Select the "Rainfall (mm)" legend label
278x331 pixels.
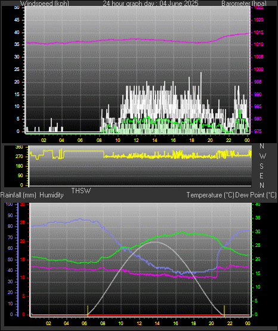click(18, 195)
